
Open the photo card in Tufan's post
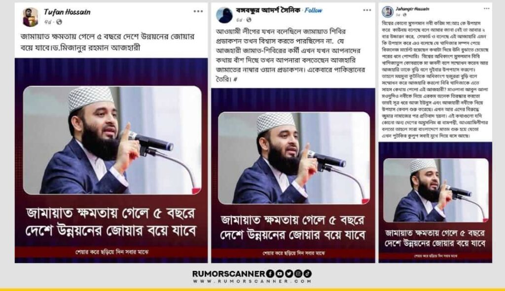(111, 160)
